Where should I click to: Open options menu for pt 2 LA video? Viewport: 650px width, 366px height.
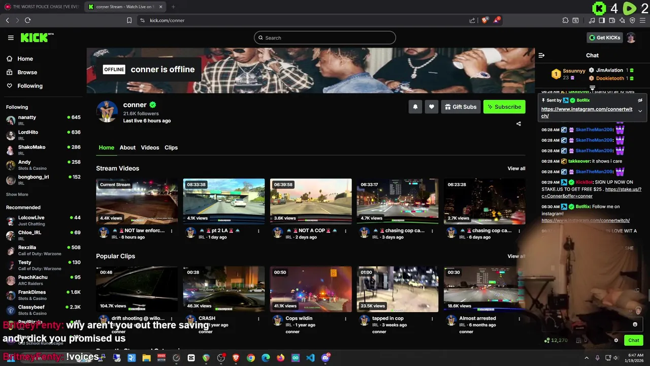tap(258, 231)
